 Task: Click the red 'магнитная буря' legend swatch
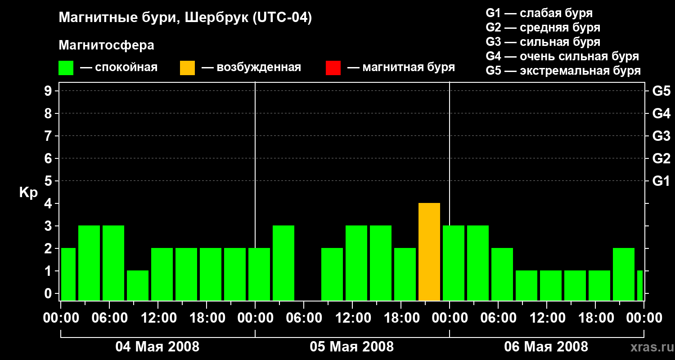(x=333, y=68)
